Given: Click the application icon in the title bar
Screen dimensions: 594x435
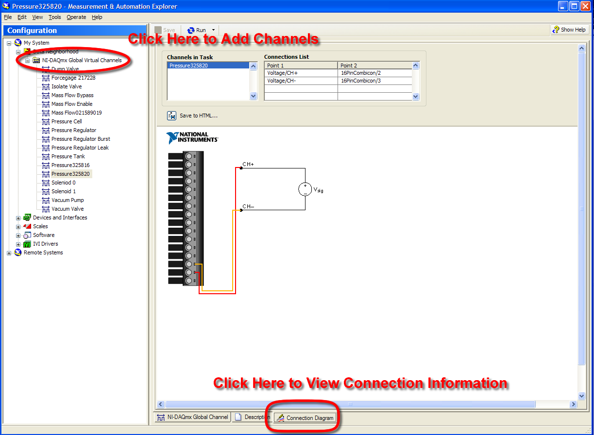Looking at the screenshot, I should coord(6,6).
